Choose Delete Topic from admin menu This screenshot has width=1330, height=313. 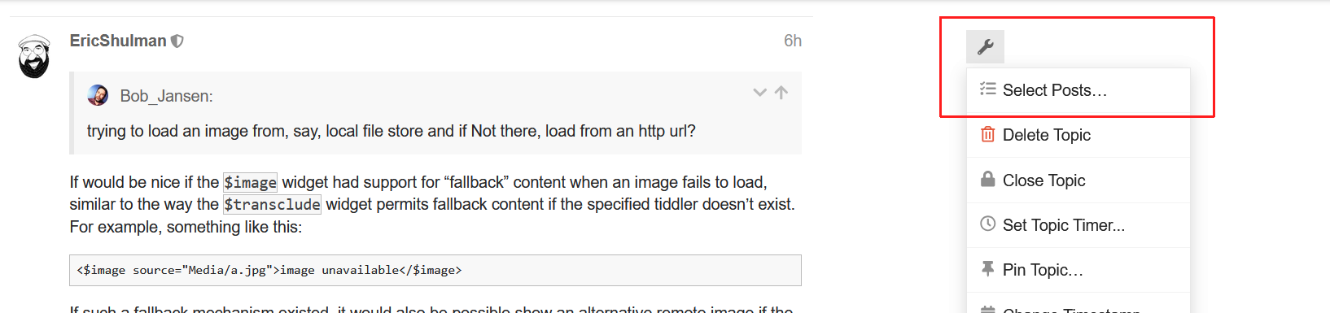(x=1078, y=135)
